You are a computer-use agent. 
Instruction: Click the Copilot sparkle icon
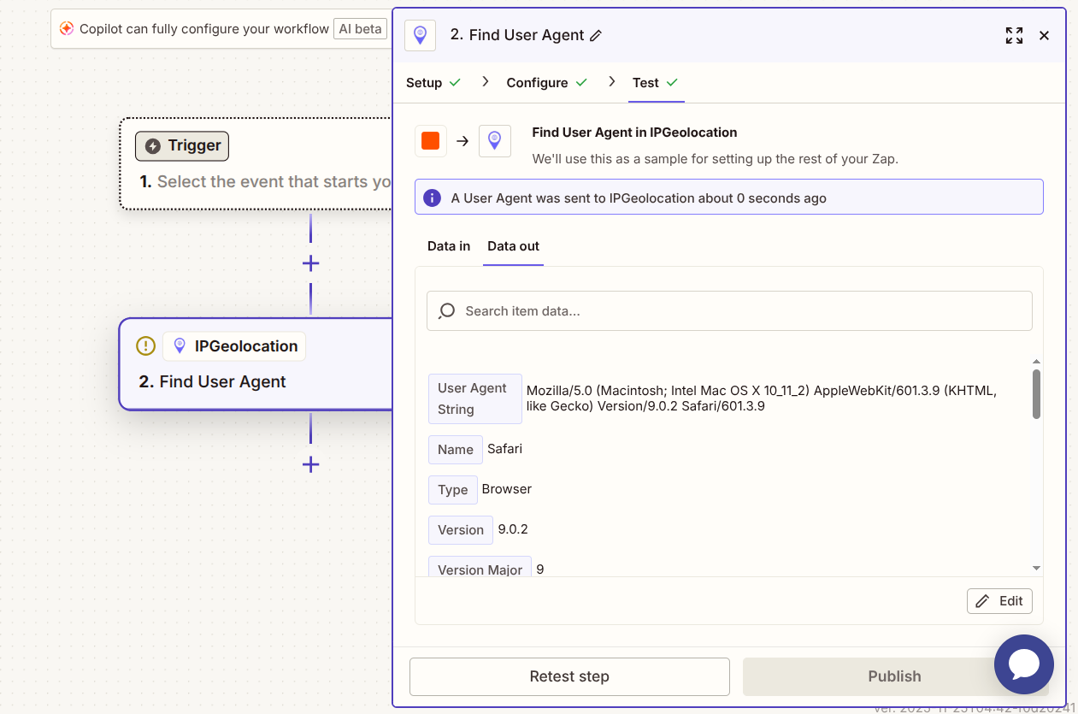[x=67, y=29]
